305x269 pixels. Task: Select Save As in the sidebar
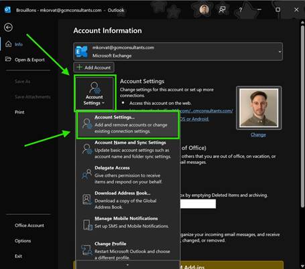(22, 82)
